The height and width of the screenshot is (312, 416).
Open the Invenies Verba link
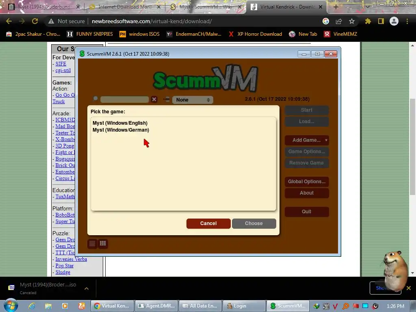tap(71, 259)
